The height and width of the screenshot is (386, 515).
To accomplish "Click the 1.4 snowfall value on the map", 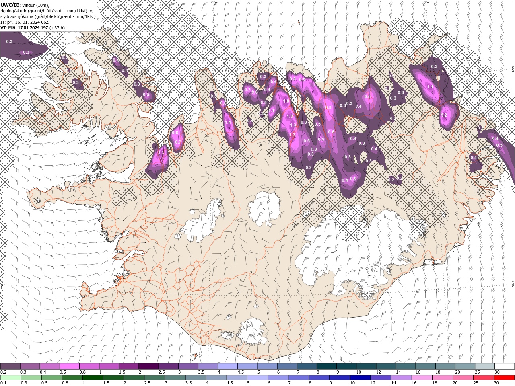I will tap(228, 122).
